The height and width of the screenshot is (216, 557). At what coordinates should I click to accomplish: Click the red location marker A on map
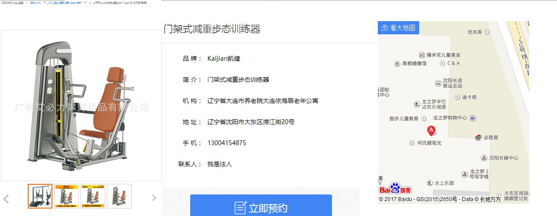(x=432, y=130)
